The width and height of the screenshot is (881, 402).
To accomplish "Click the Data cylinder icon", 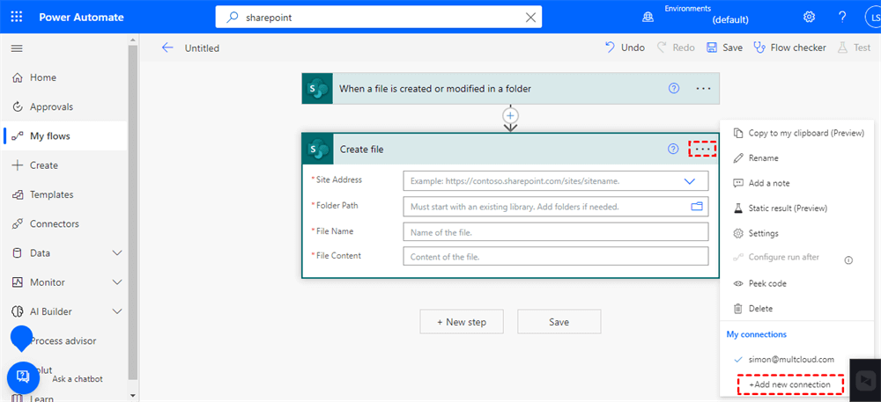I will point(18,252).
